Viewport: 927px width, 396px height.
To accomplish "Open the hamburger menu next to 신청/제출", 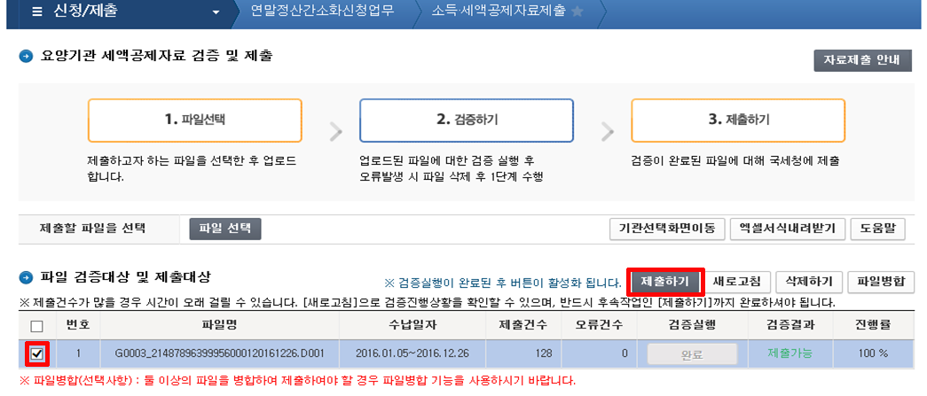I will (38, 12).
